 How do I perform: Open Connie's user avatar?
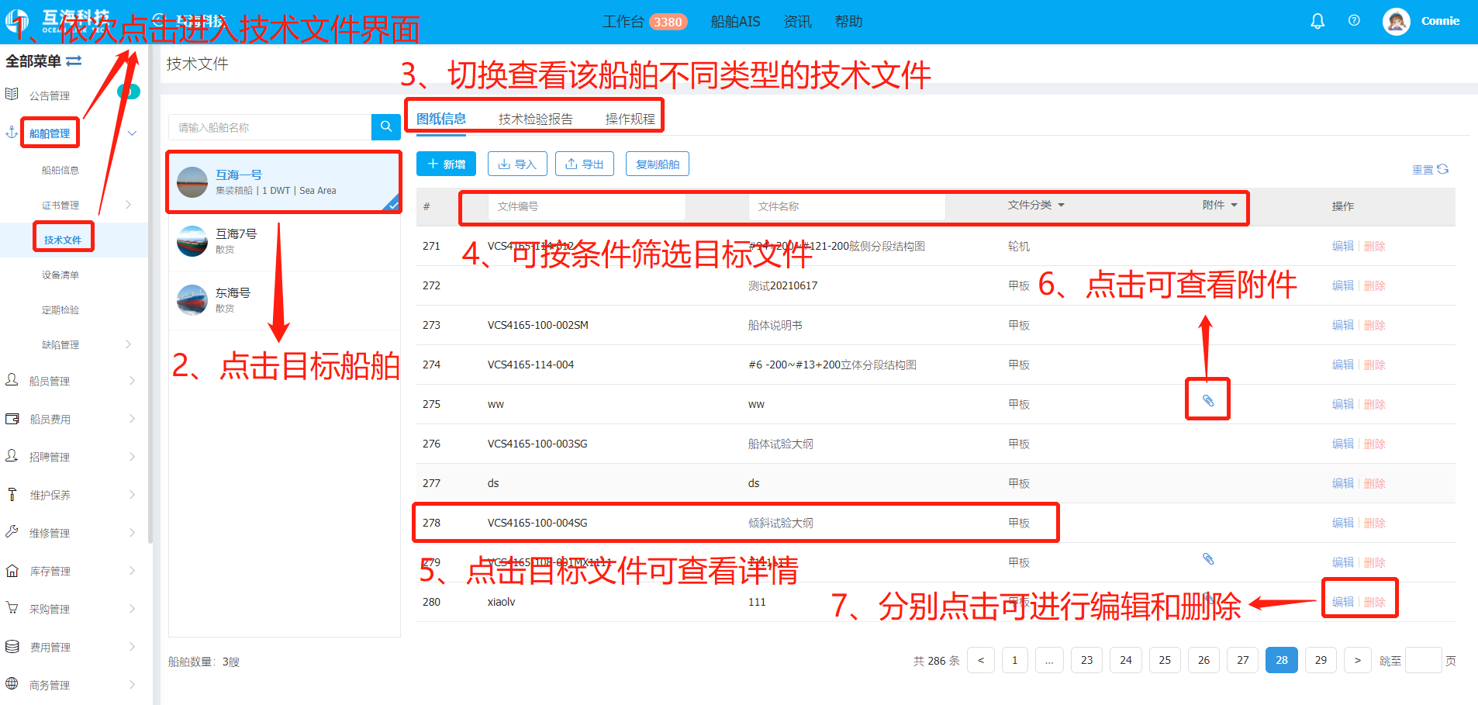tap(1396, 21)
